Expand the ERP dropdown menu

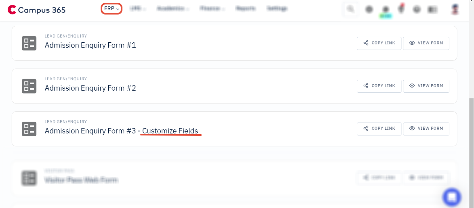coord(112,8)
